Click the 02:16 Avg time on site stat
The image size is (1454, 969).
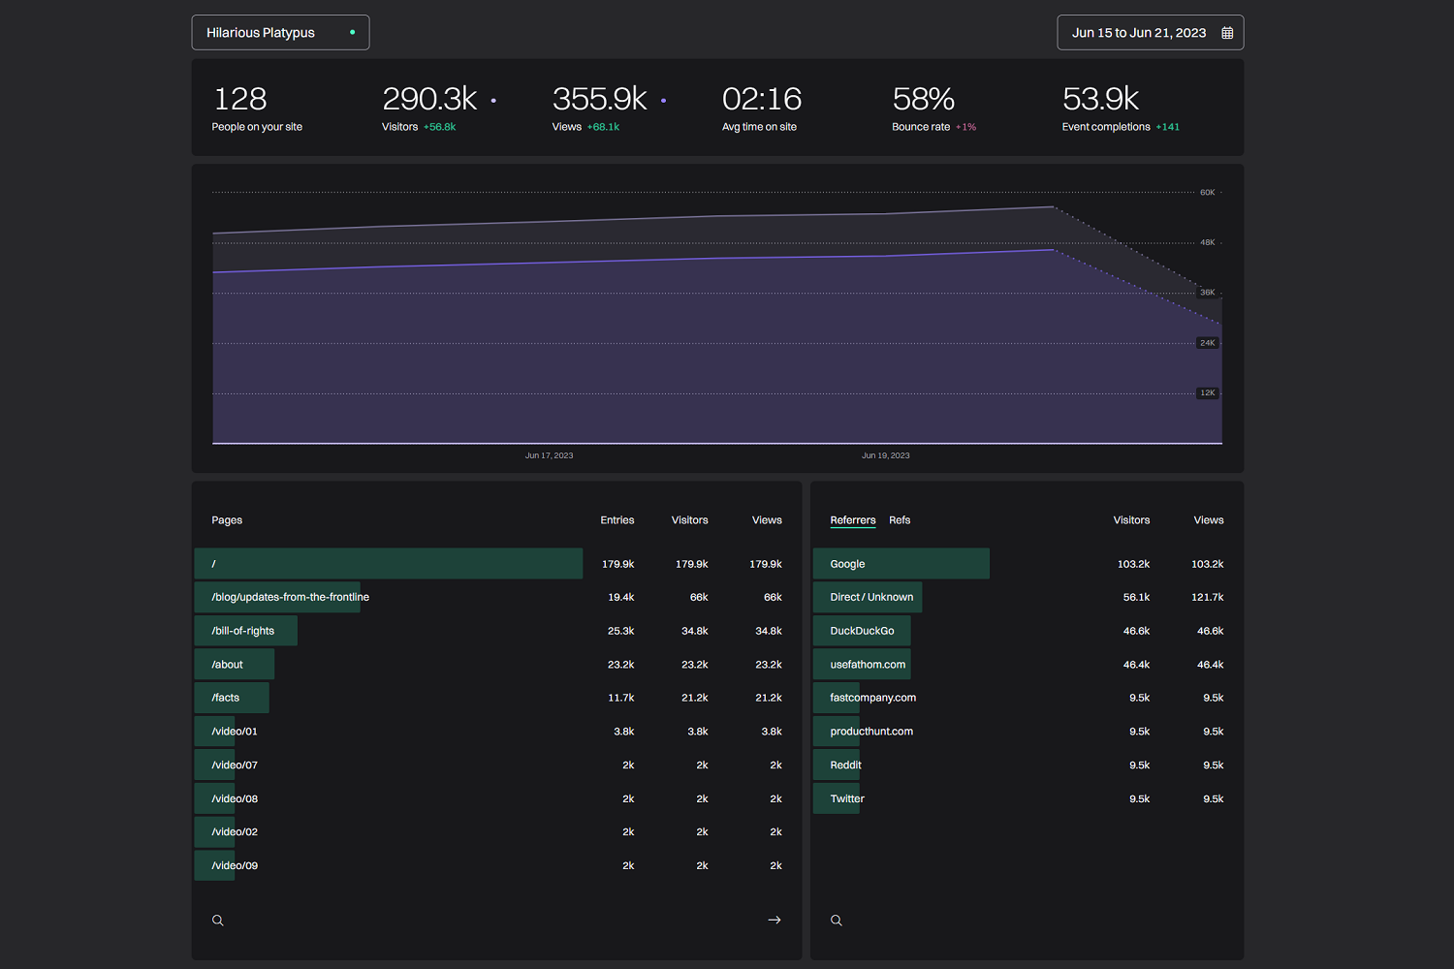tap(762, 108)
